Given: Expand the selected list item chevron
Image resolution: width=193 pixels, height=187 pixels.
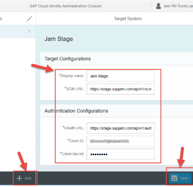Looking at the screenshot, I should pos(29,31).
